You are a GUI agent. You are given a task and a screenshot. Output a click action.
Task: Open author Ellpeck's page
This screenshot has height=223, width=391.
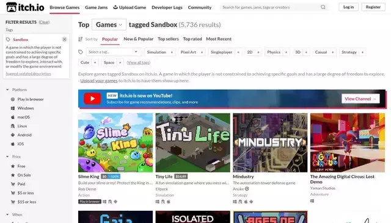162,189
